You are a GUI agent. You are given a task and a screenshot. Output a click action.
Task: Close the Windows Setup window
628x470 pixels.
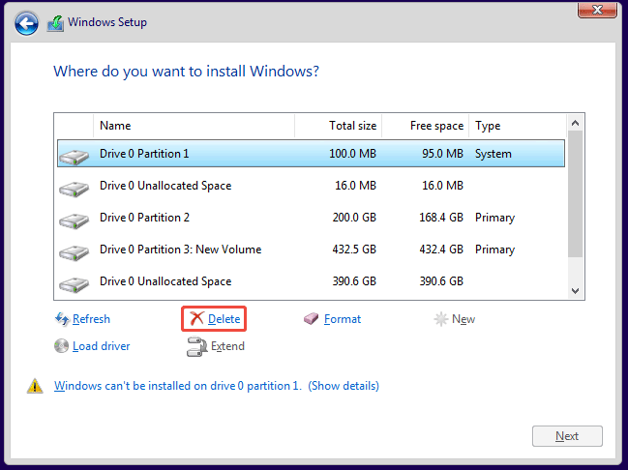point(597,10)
